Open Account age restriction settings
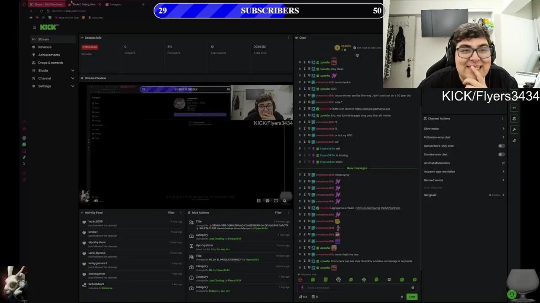Viewport: 540px width, 303px height. click(464, 172)
